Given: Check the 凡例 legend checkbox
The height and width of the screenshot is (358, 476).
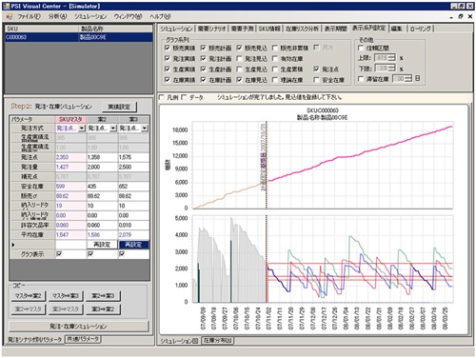Looking at the screenshot, I should tap(162, 97).
